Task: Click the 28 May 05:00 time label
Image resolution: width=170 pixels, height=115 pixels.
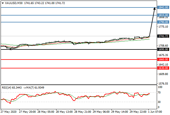Action: click(46, 112)
